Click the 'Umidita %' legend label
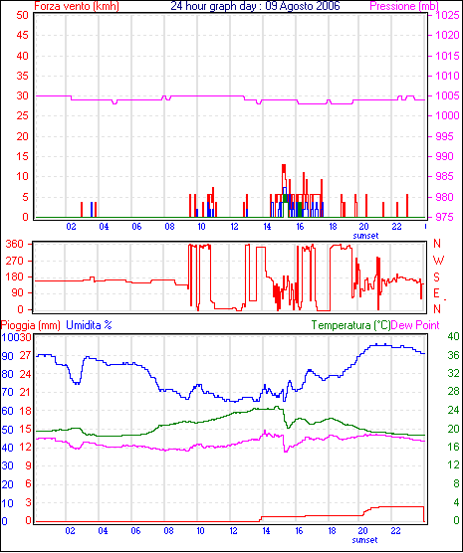The image size is (463, 553). click(89, 325)
